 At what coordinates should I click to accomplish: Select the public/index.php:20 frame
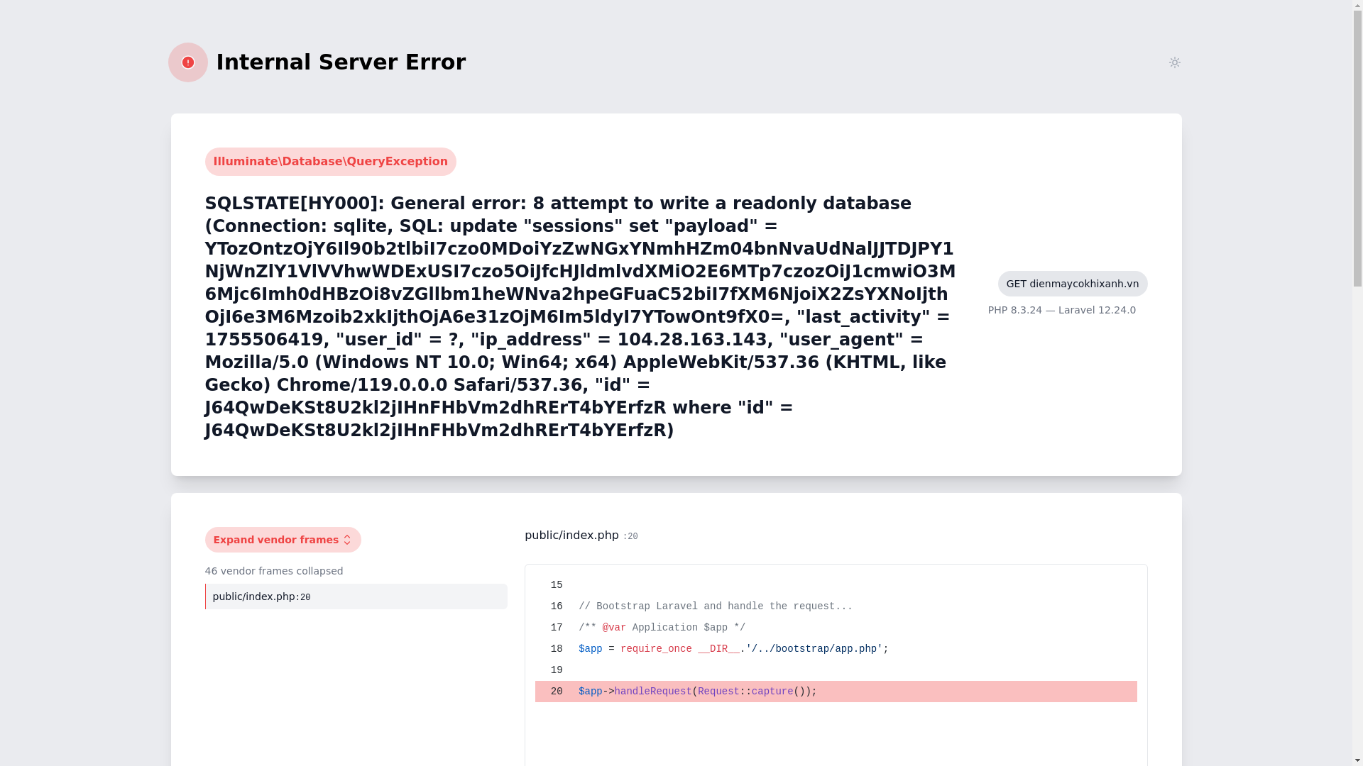coord(356,596)
